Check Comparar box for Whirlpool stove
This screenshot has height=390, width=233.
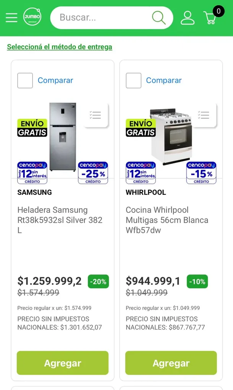(134, 80)
